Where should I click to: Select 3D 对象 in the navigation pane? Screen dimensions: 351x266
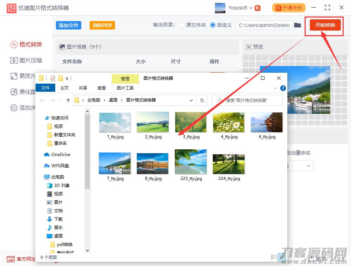(x=62, y=186)
